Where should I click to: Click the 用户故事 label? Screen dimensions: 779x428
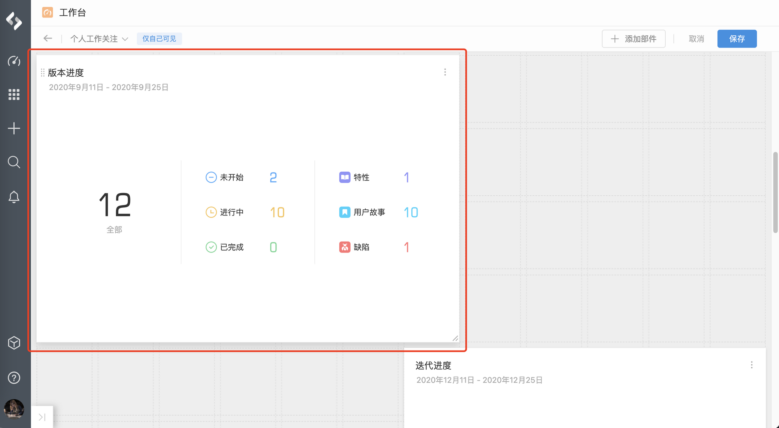click(x=369, y=212)
